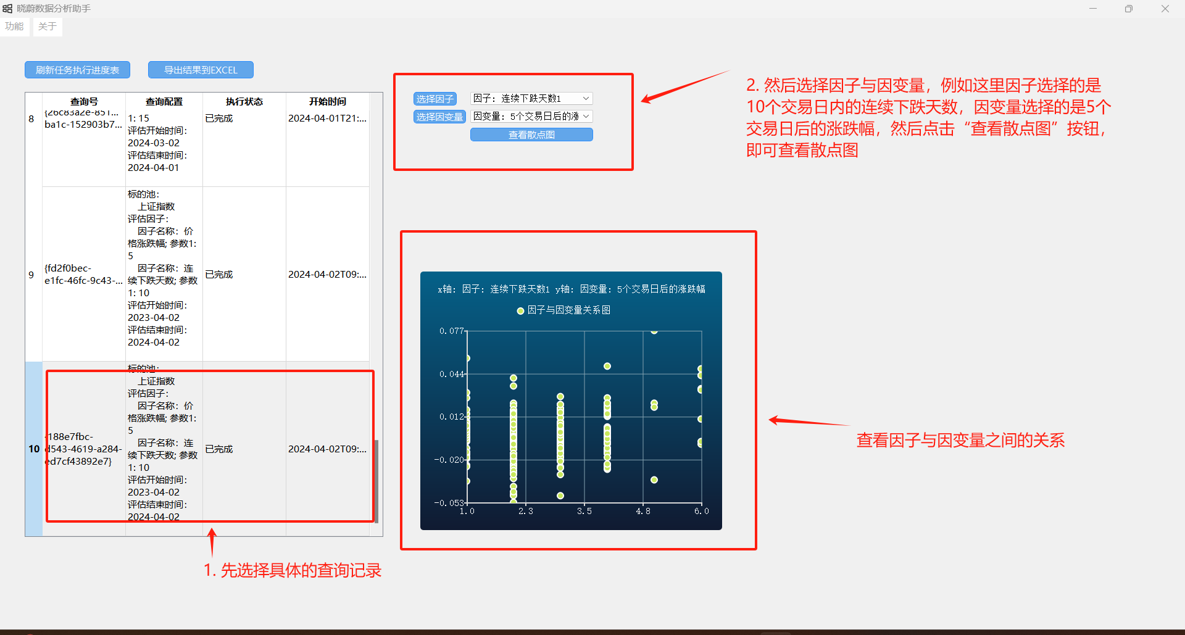The width and height of the screenshot is (1185, 635).
Task: Click the 选择因变量 button
Action: [x=439, y=117]
